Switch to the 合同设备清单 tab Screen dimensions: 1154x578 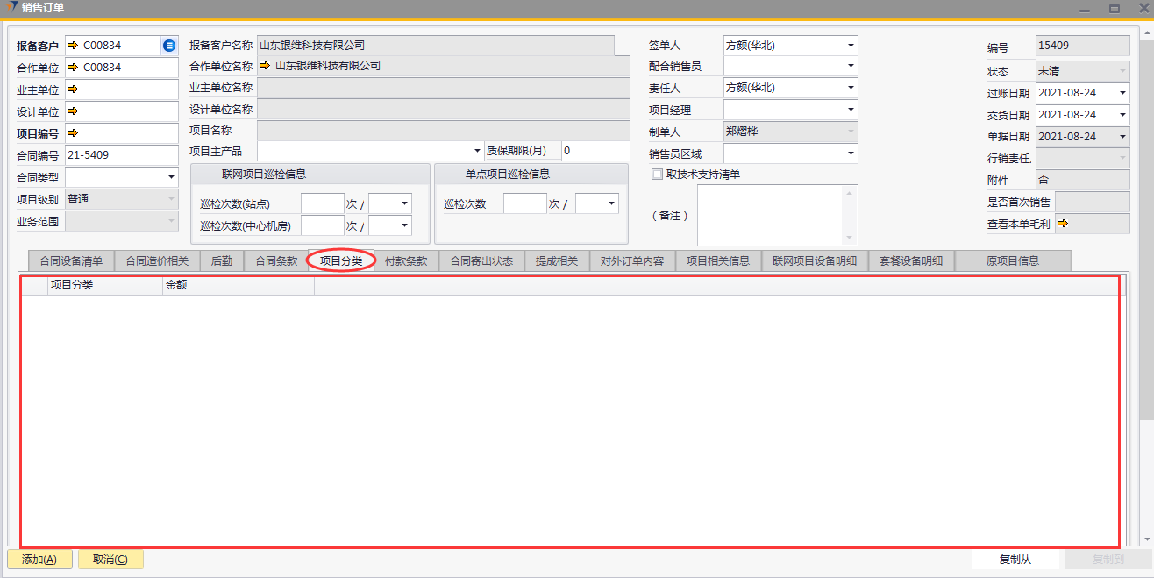click(x=71, y=260)
